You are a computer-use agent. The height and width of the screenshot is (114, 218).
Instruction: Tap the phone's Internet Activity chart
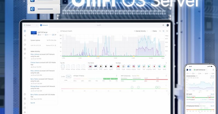[x=200, y=85]
